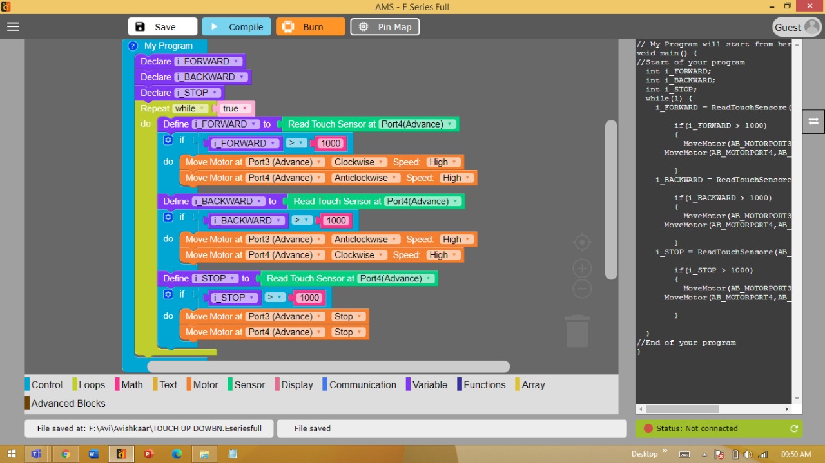Click the workspace horizontal scrollbar
Image resolution: width=825 pixels, height=463 pixels.
[x=328, y=366]
